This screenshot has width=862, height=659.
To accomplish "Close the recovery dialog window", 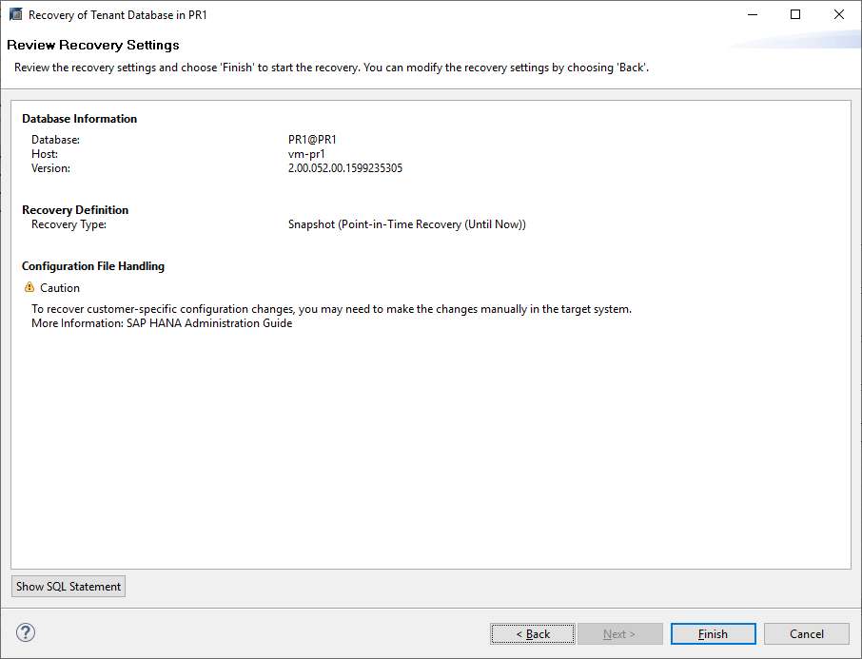I will [839, 15].
